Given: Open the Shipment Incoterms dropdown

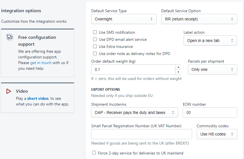Looking at the screenshot, I should click(134, 113).
